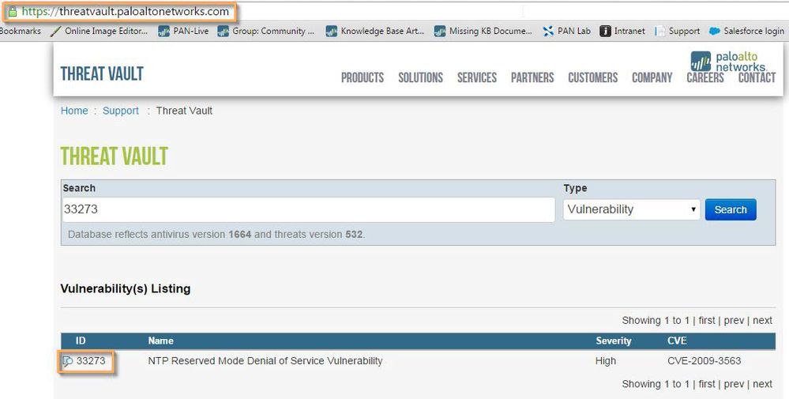Click the top 'first' pagination link

click(707, 321)
